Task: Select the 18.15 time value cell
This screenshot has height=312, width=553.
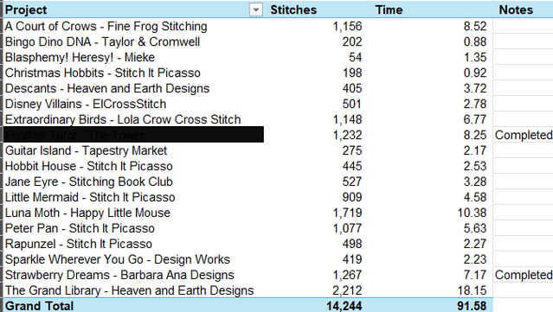Action: coord(428,290)
